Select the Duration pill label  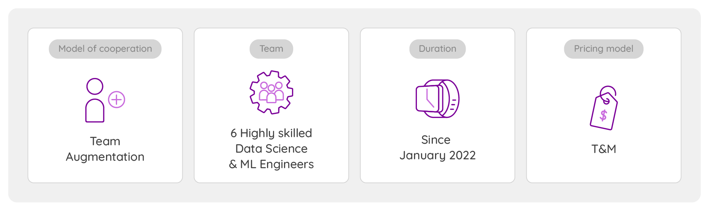click(x=438, y=49)
